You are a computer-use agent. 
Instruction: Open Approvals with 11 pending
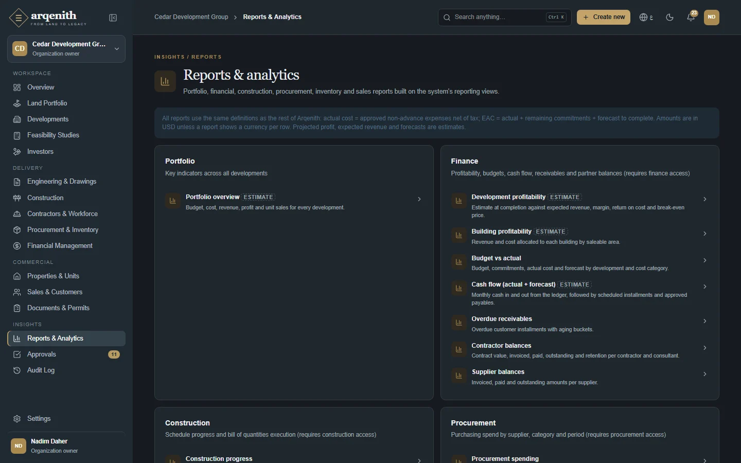click(66, 354)
